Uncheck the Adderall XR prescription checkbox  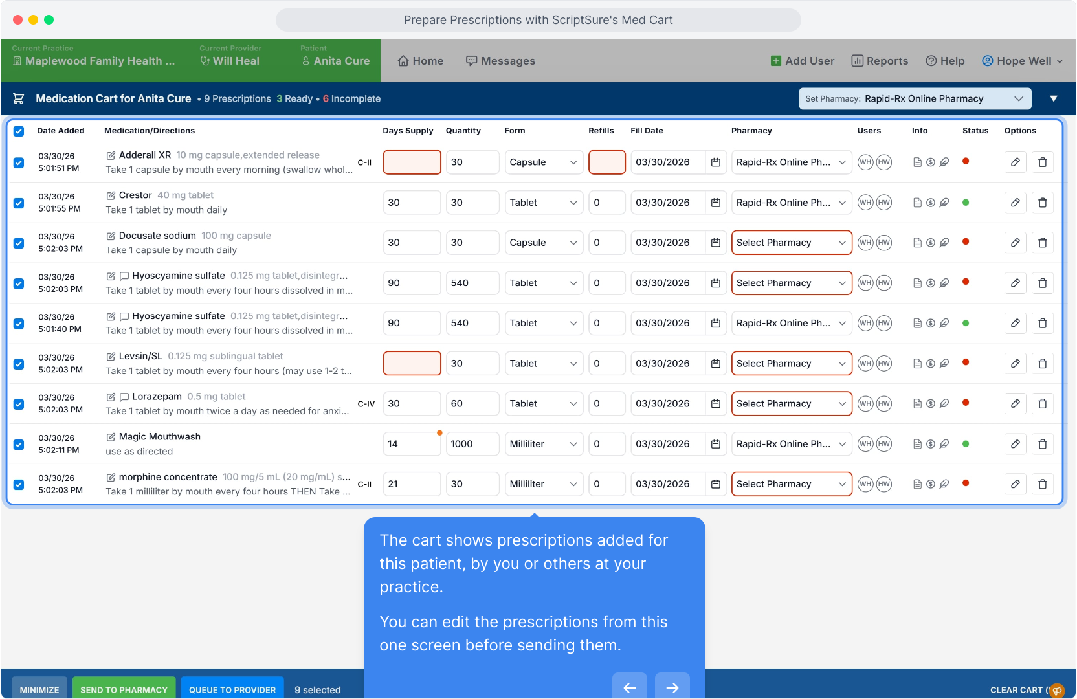click(19, 162)
